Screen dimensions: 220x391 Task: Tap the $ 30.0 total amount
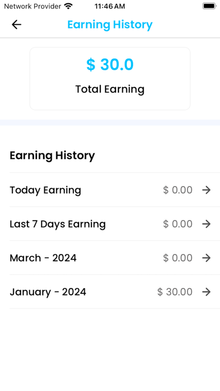pyautogui.click(x=110, y=65)
